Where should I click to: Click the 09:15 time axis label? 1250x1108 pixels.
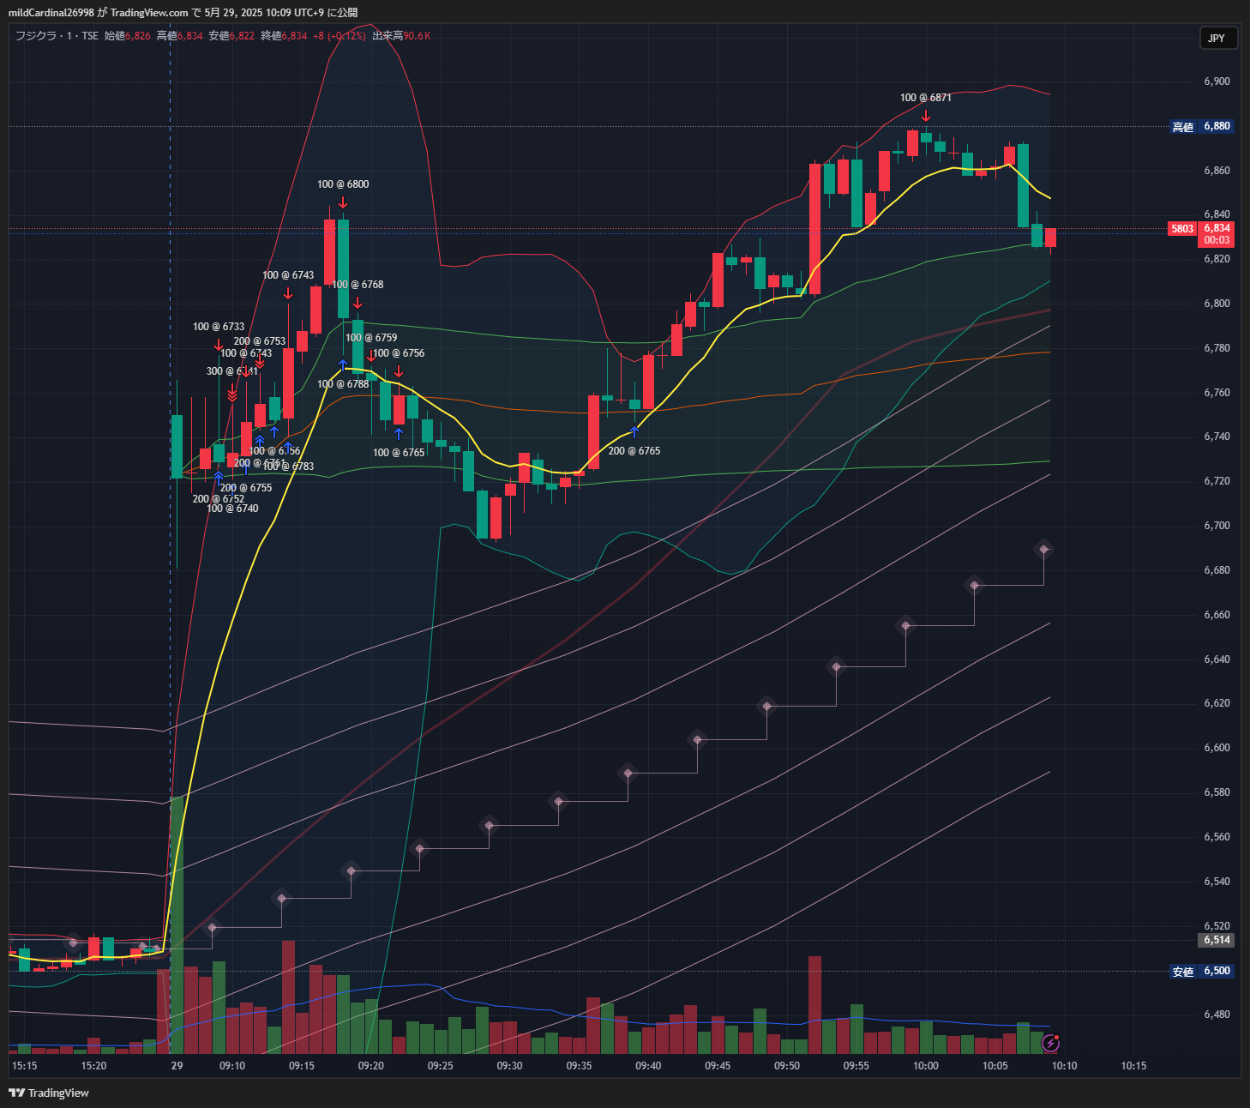tap(301, 1066)
